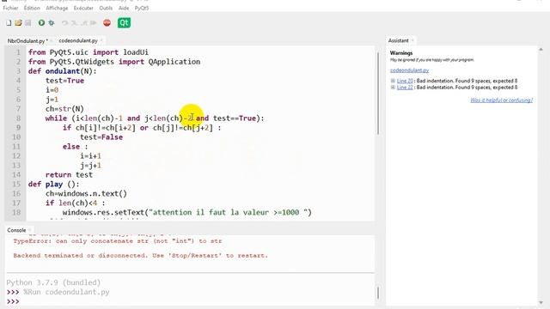Screen dimensions: 550x309
Task: Open the Outils menu
Action: [x=106, y=8]
